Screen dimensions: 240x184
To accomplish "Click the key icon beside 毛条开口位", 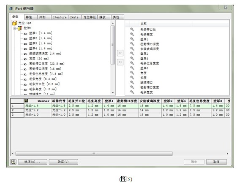I will 132,30.
